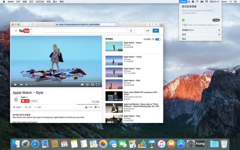The height and width of the screenshot is (150, 240).
Task: Mute the video volume speaker icon
Action: [x=26, y=85]
